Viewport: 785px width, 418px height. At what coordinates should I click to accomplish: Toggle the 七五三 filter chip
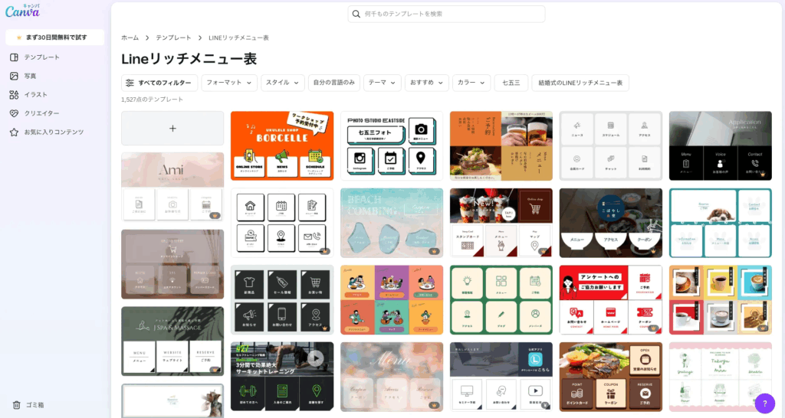click(511, 83)
